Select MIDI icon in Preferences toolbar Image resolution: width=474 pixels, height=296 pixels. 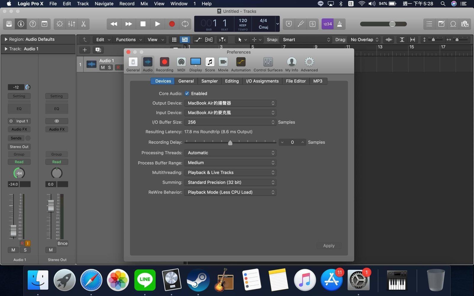181,64
